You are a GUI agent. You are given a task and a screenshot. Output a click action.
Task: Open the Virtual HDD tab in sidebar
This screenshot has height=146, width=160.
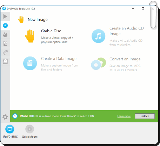5,44
